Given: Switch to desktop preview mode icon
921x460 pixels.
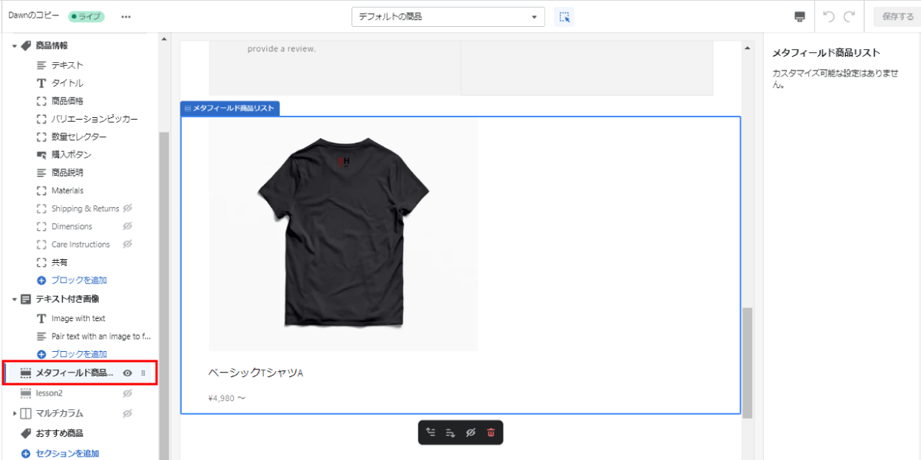Looking at the screenshot, I should click(x=800, y=17).
